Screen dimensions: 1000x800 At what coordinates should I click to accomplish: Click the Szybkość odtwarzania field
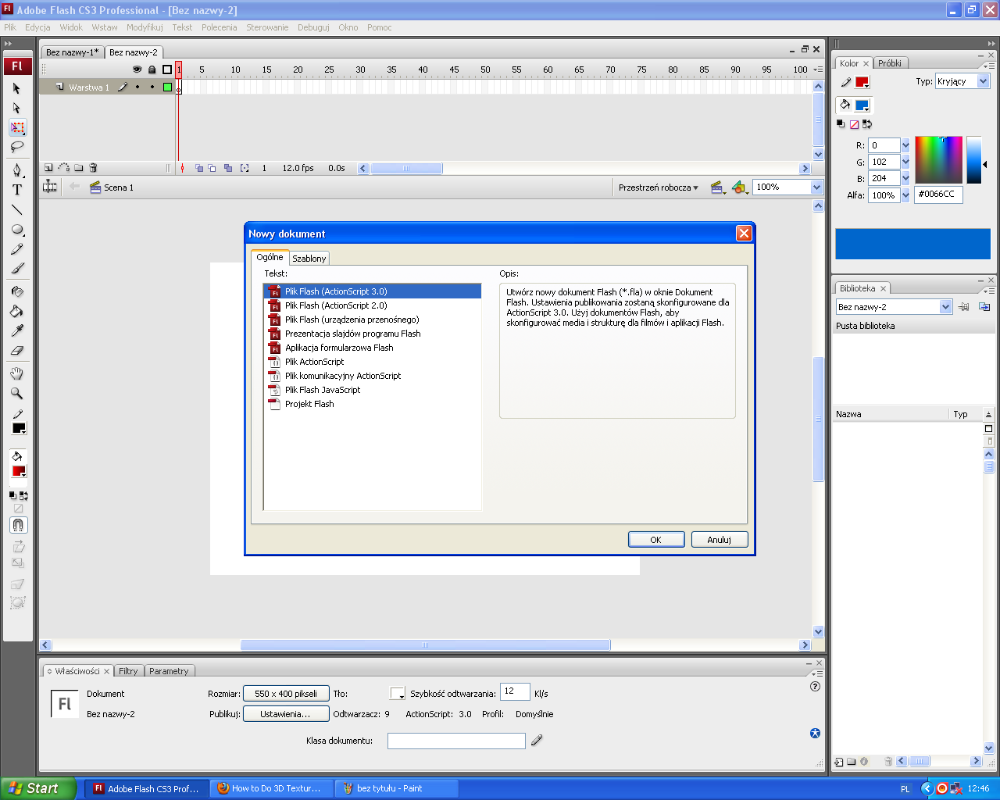[515, 692]
